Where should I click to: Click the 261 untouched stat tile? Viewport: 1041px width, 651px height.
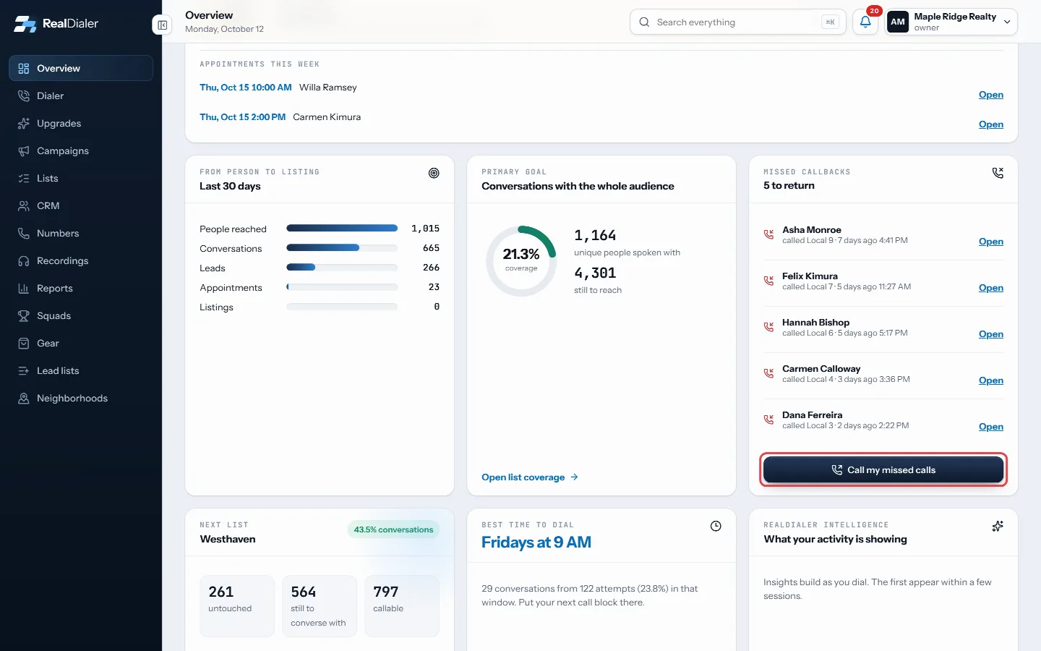(237, 606)
